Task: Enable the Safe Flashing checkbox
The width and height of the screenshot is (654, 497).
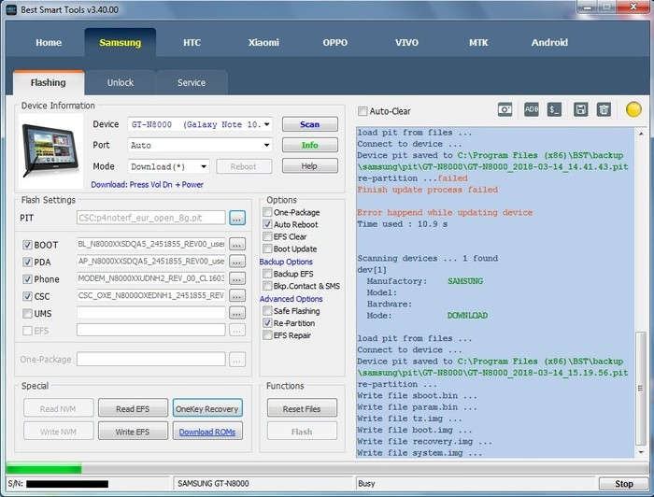Action: tap(267, 310)
